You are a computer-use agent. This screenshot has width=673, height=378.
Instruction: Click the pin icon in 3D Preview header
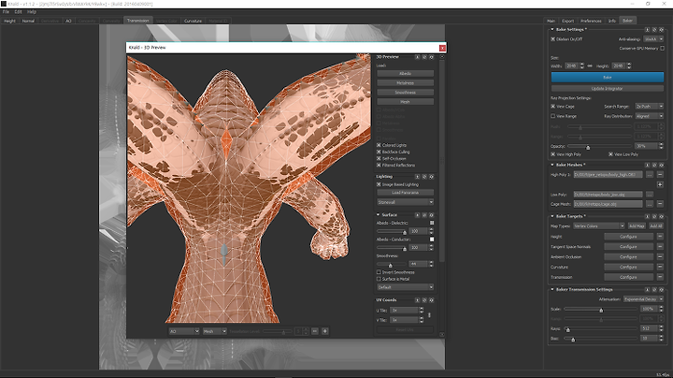click(417, 57)
